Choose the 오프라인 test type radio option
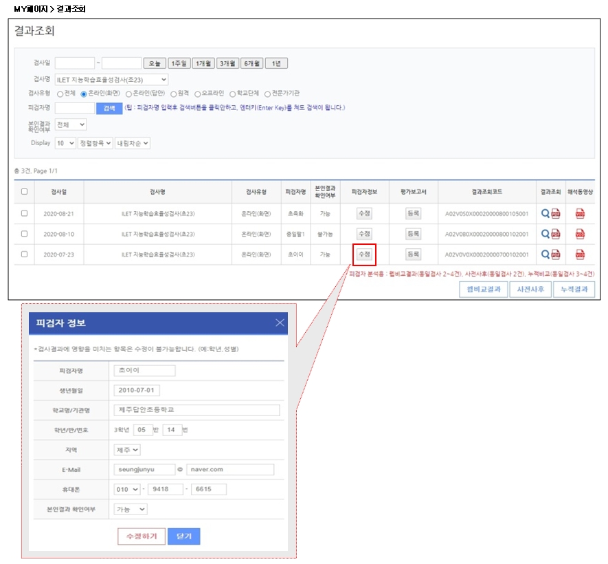Screen dimensions: 608x564 (198, 94)
